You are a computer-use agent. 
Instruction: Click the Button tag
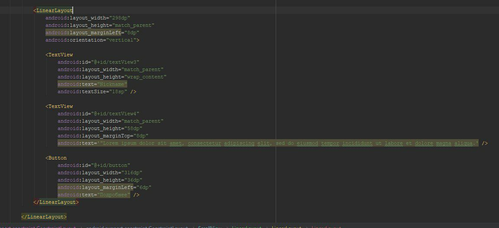(56, 158)
